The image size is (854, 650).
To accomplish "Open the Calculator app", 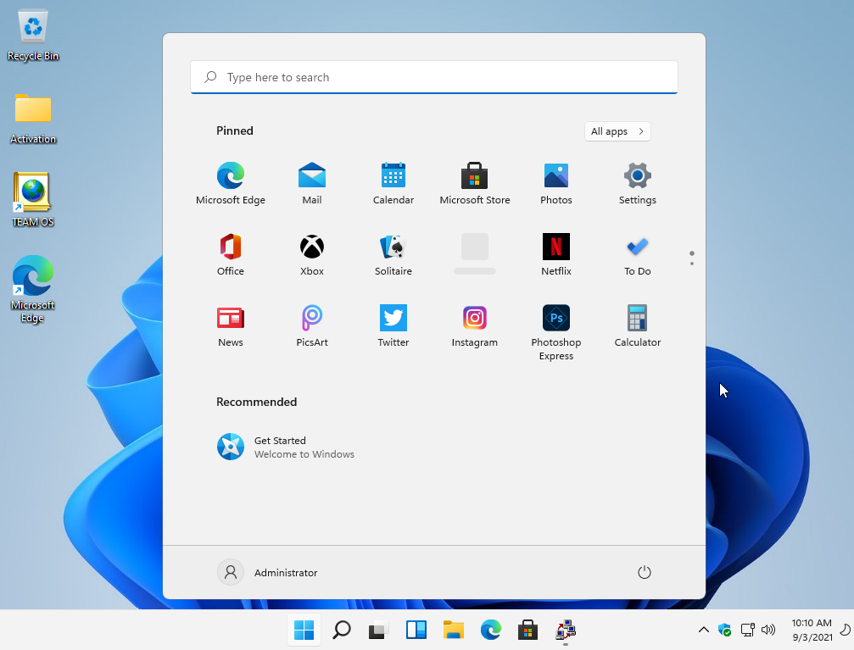I will point(637,326).
